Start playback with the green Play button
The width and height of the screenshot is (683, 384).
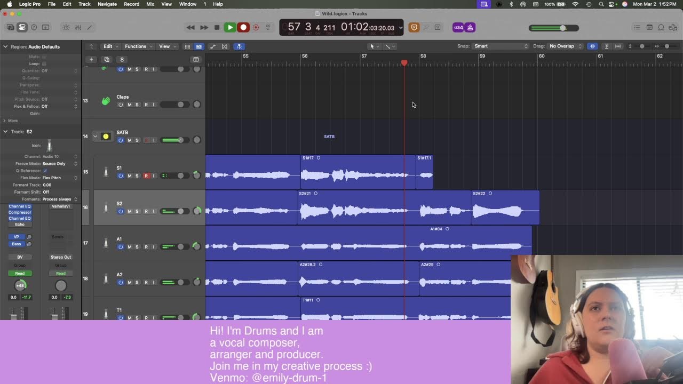(x=230, y=27)
